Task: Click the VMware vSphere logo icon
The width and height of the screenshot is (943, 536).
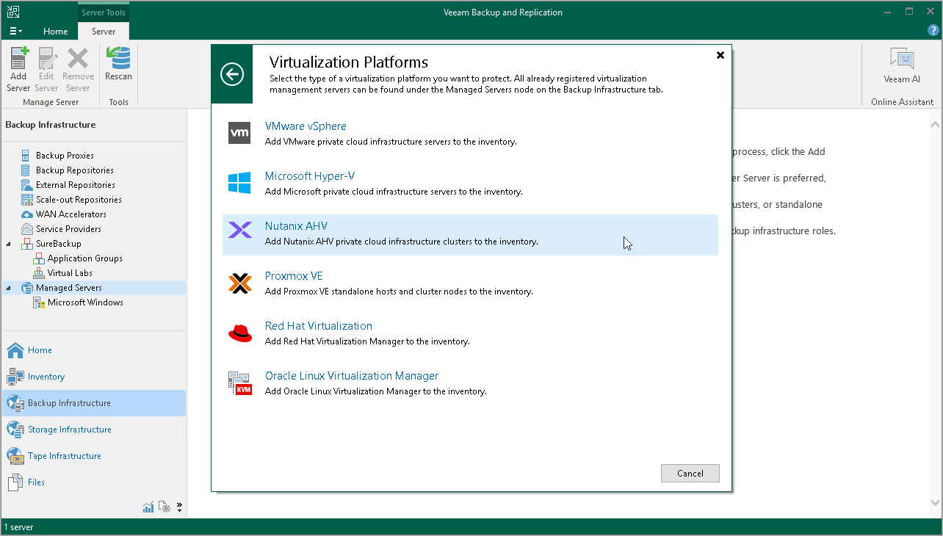Action: click(239, 133)
